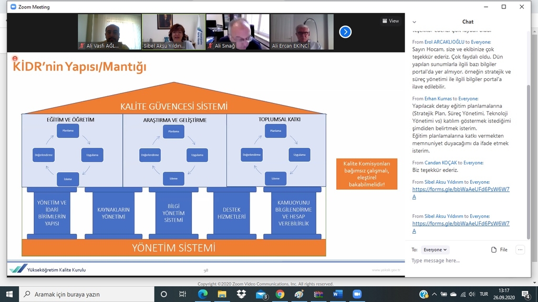Open the View layout options
538x302 pixels.
tap(390, 21)
